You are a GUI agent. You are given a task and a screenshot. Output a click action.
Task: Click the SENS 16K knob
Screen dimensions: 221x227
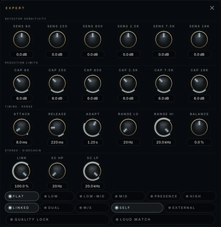[x=199, y=40]
